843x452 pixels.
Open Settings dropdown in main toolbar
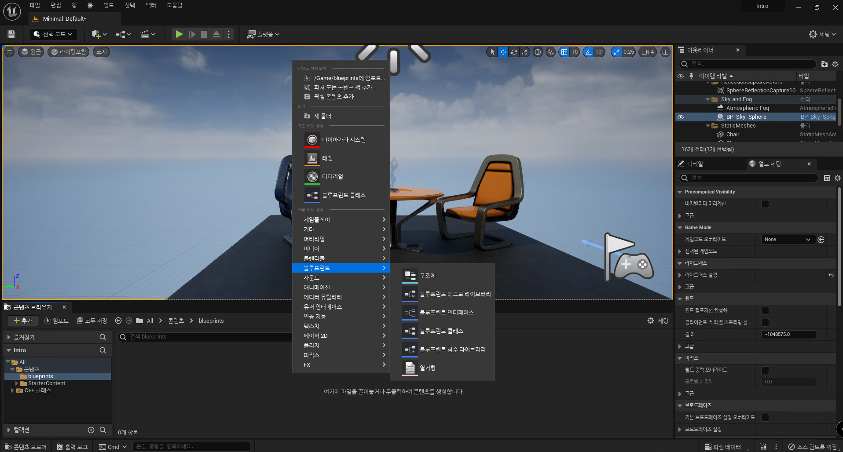click(x=822, y=34)
